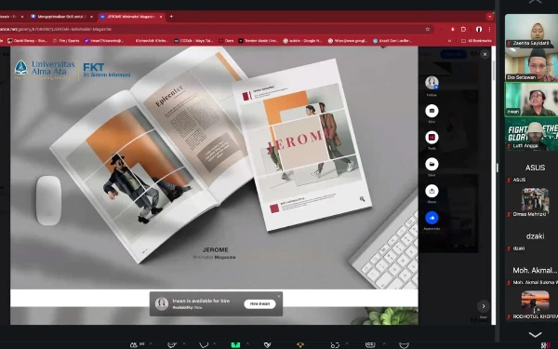Expand the bookmarks overflow chevron

[449, 41]
